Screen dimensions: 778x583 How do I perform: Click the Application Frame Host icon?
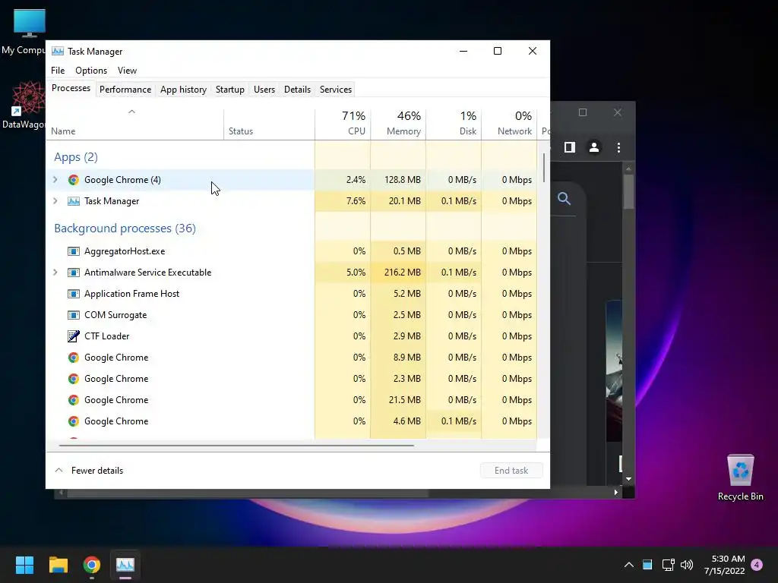[x=74, y=294]
